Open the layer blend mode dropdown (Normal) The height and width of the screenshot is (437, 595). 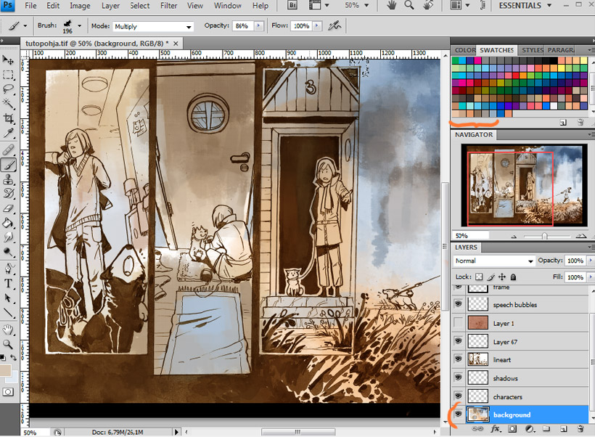point(493,261)
